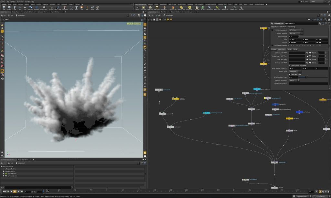331x198 pixels.
Task: Open the Velocity Sampling dropdown
Action: [294, 80]
